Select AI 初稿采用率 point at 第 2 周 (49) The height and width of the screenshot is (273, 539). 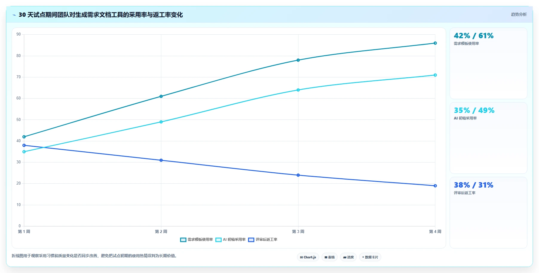tap(161, 122)
